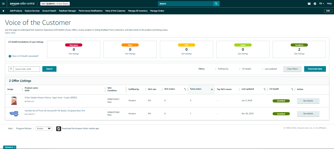Switch the AA1 Systems United States account
Screen dimensions: 334x149
coord(55,4)
